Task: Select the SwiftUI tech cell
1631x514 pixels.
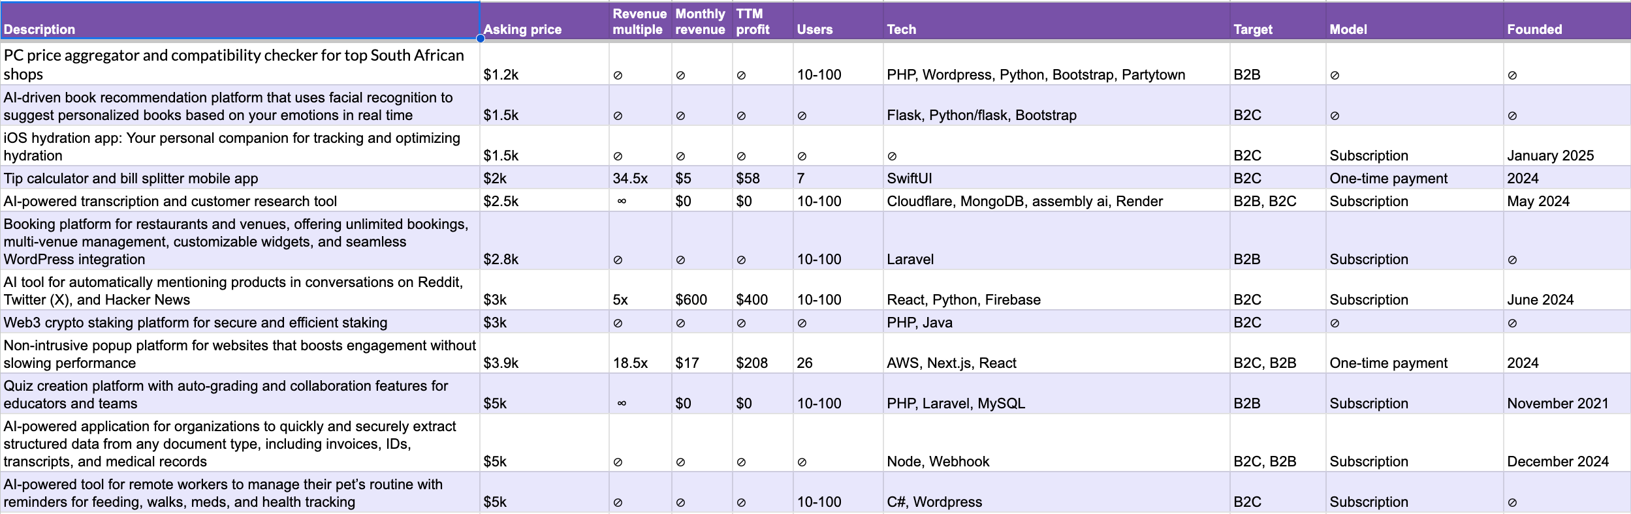Action: [1056, 178]
